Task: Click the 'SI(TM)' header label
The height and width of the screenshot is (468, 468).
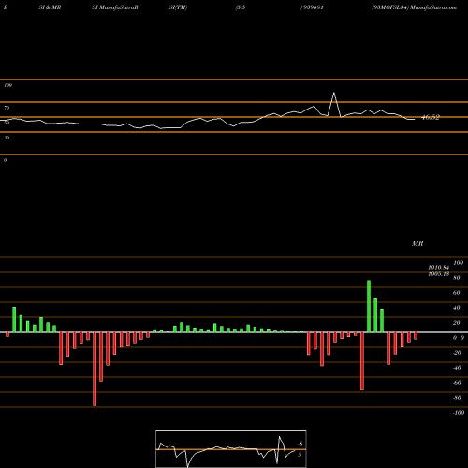Action: click(178, 7)
